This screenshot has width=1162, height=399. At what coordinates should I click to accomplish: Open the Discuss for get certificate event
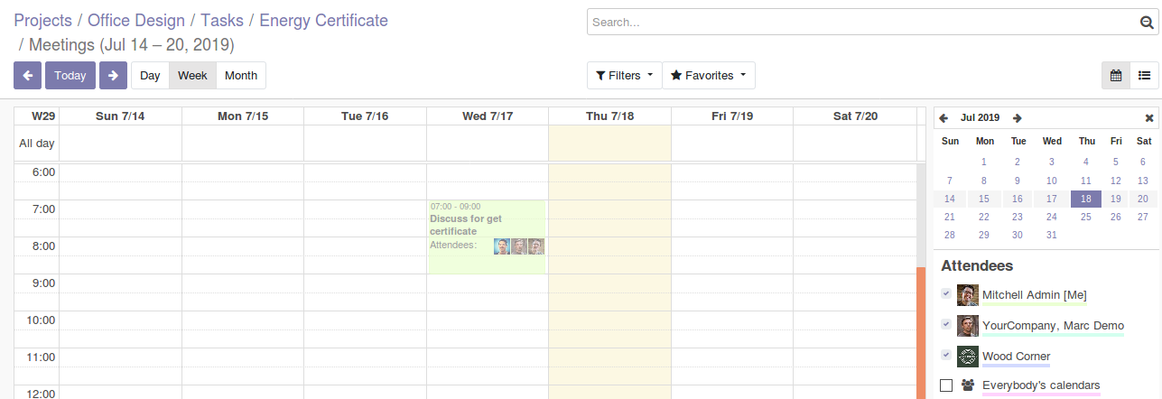point(479,226)
